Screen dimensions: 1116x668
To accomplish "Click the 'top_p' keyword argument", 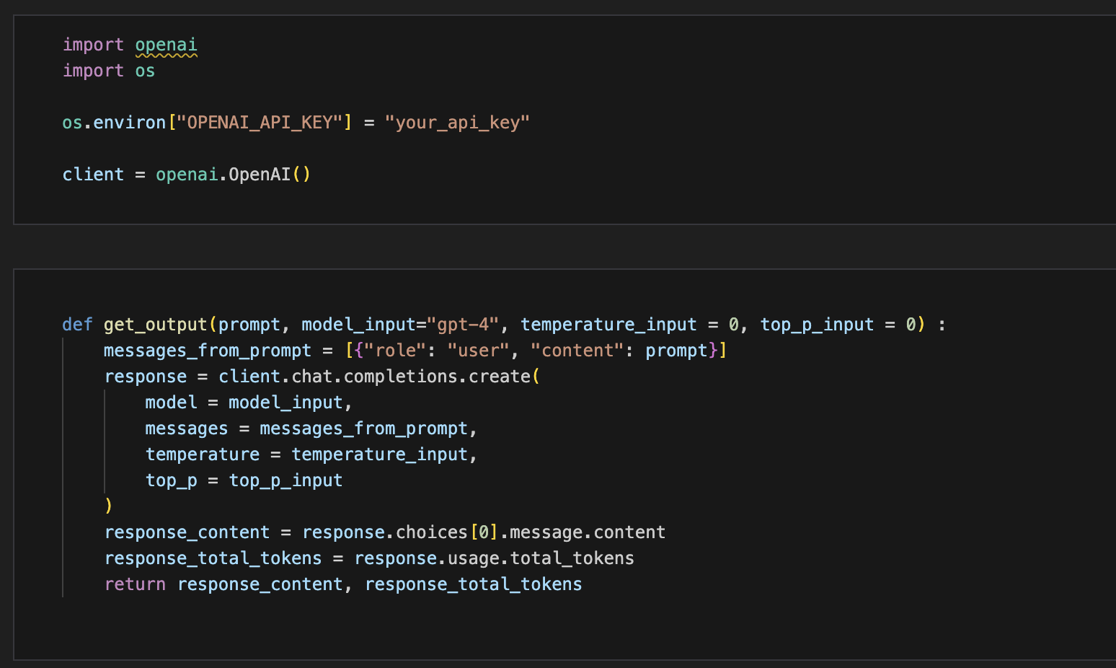I will (x=172, y=480).
